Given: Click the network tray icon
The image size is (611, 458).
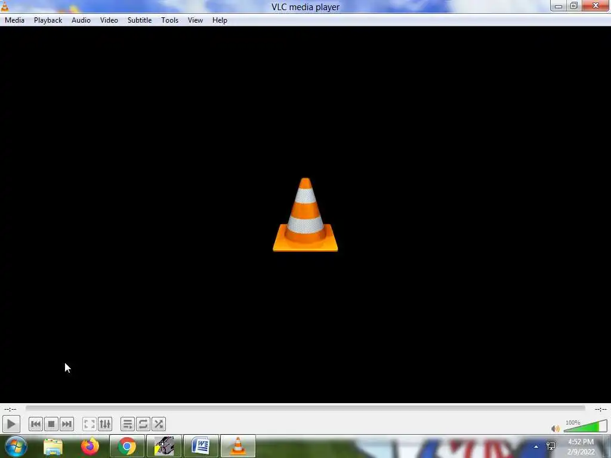Looking at the screenshot, I should click(x=551, y=446).
